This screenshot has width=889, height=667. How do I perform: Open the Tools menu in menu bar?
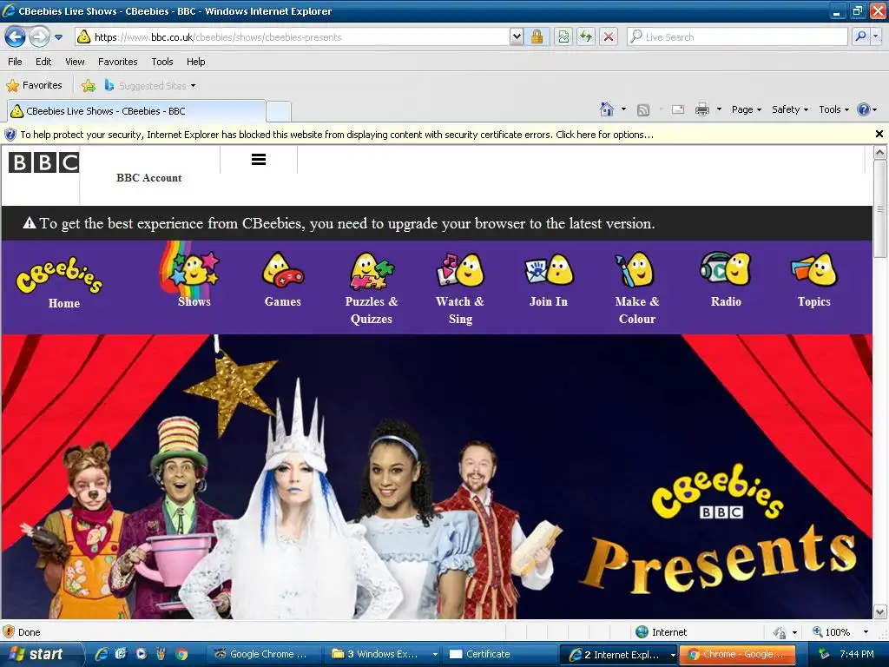tap(162, 62)
